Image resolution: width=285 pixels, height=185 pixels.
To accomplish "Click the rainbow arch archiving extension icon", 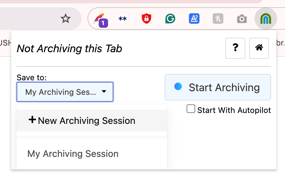I will coord(265,19).
